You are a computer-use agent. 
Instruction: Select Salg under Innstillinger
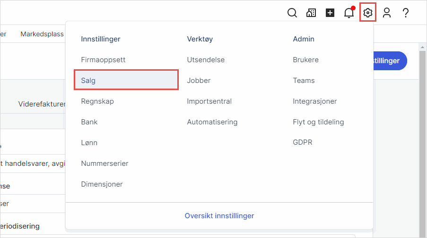coord(88,81)
